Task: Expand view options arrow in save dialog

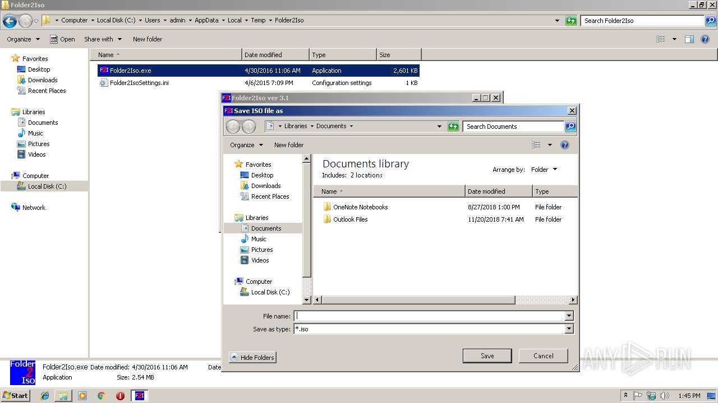Action: click(x=550, y=145)
